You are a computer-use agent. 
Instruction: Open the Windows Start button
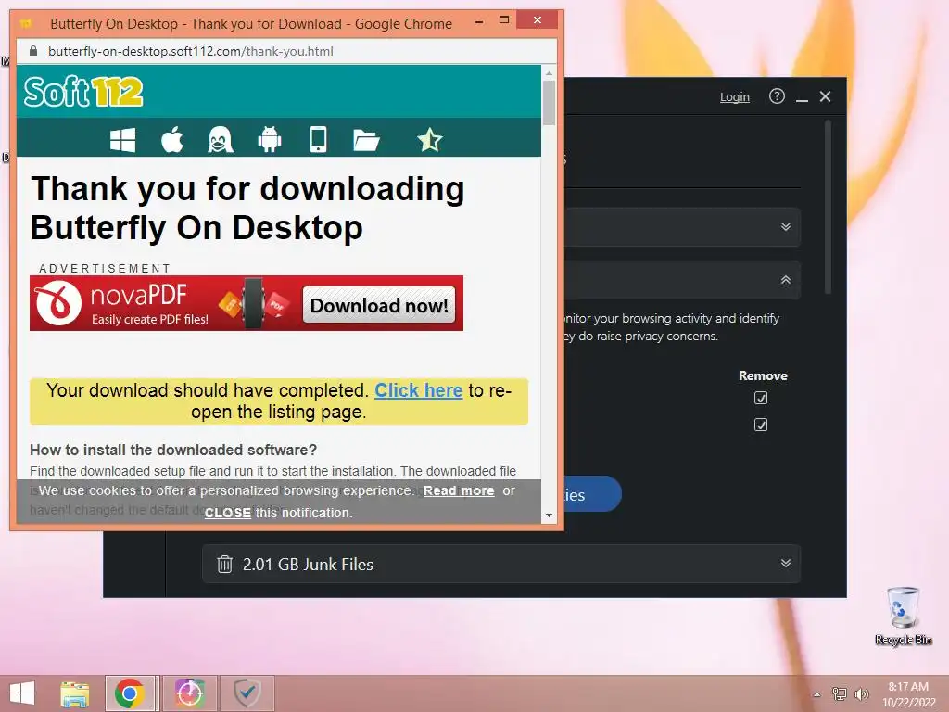click(22, 693)
